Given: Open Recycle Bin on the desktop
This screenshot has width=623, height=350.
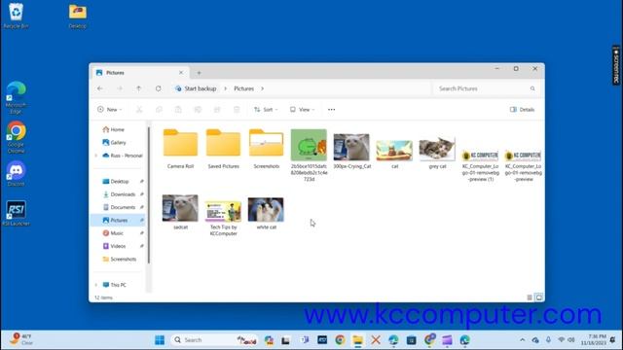Looking at the screenshot, I should [x=16, y=16].
